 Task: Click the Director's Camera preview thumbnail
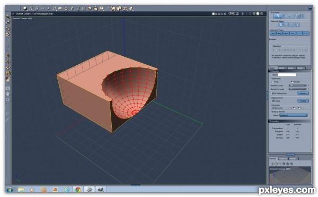point(290,175)
